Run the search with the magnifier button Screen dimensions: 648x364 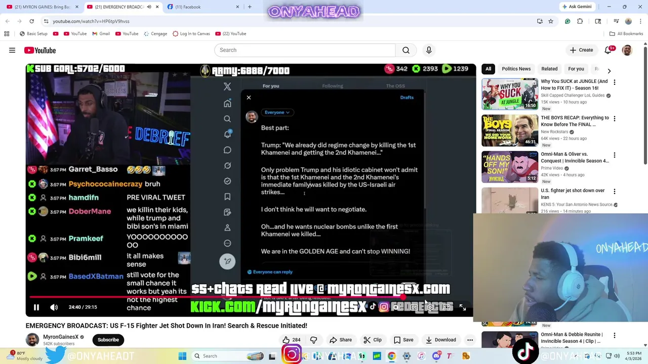406,50
